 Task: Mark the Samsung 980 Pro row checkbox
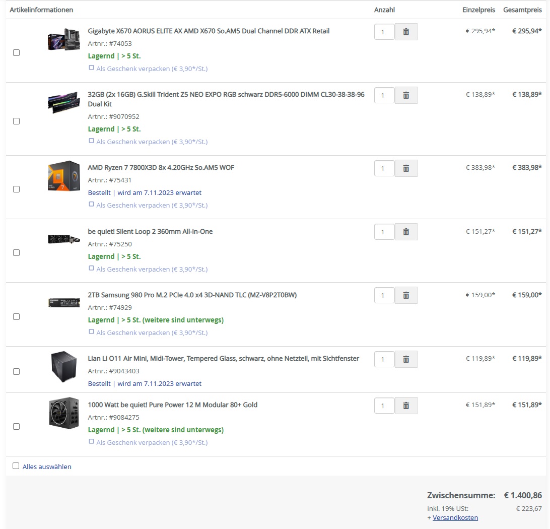16,316
